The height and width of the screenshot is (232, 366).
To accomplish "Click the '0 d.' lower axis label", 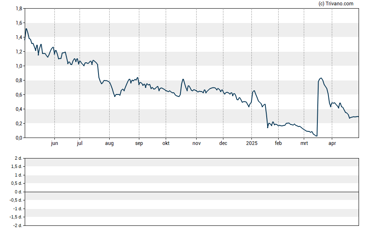I will coord(19,192).
